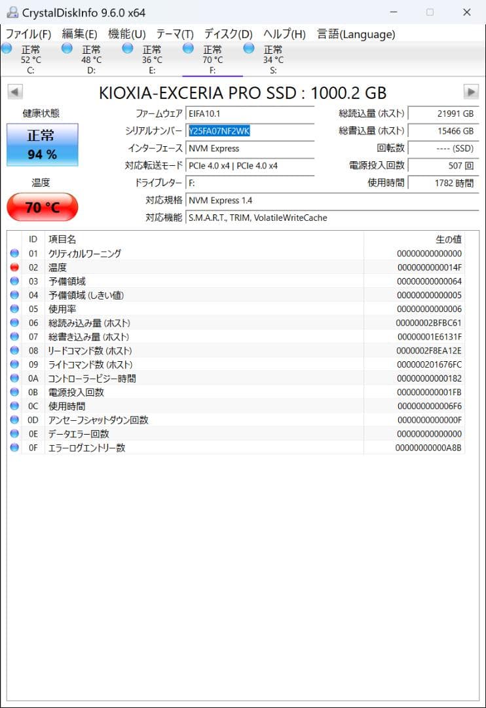Click the ID column header
This screenshot has height=708, width=486.
[33, 239]
